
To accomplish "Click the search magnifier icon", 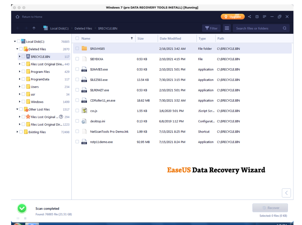I will pyautogui.click(x=285, y=28).
